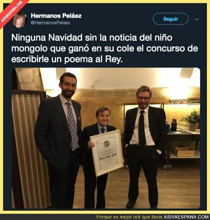Image resolution: width=210 pixels, height=220 pixels.
Task: Open the @HermanosPelaez handle link
Action: 50,23
